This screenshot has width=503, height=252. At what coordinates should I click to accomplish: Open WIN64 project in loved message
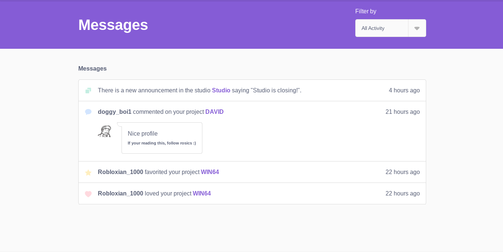pos(202,194)
